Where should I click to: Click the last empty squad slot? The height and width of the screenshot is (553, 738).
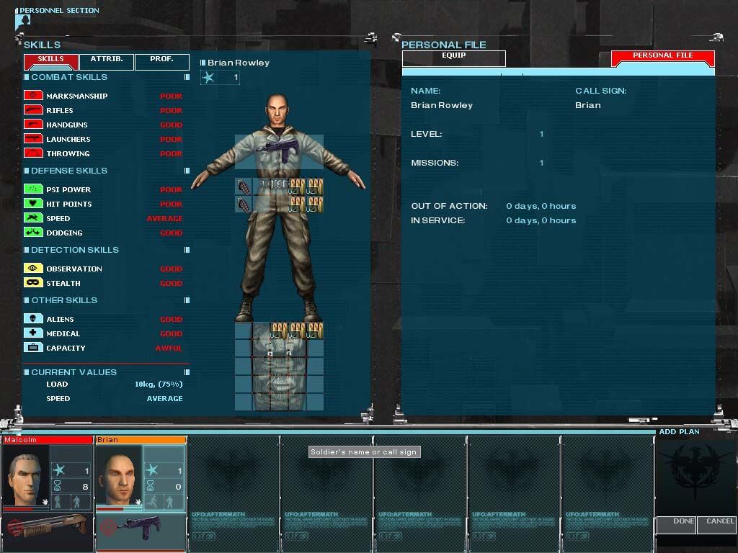click(608, 494)
